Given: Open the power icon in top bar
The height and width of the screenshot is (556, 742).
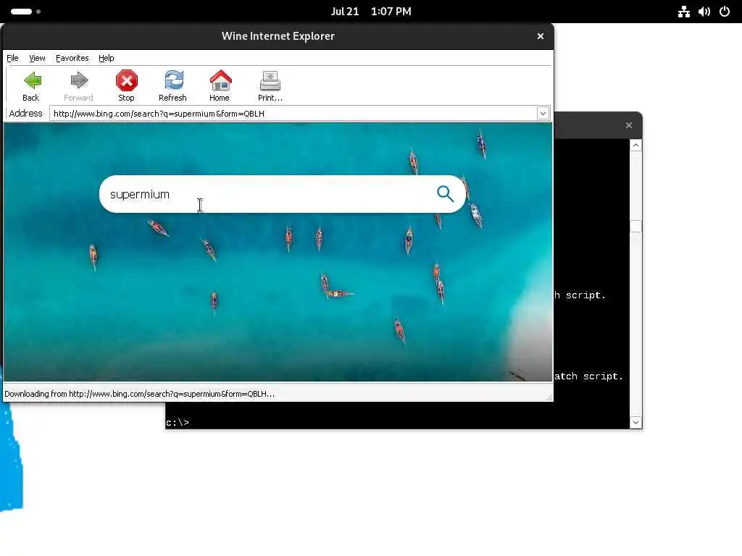Looking at the screenshot, I should click(725, 12).
